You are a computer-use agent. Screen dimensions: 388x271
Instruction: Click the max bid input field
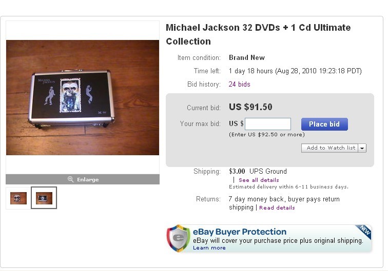(x=268, y=124)
